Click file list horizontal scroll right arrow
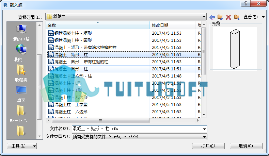 (198, 120)
